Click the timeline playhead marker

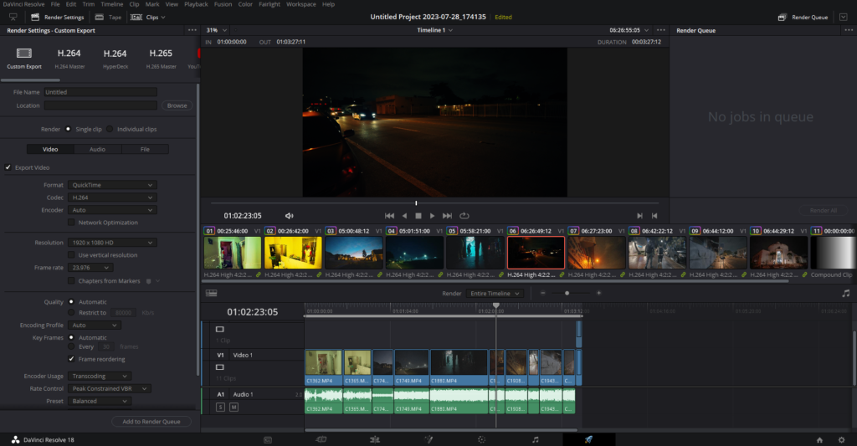click(x=495, y=305)
